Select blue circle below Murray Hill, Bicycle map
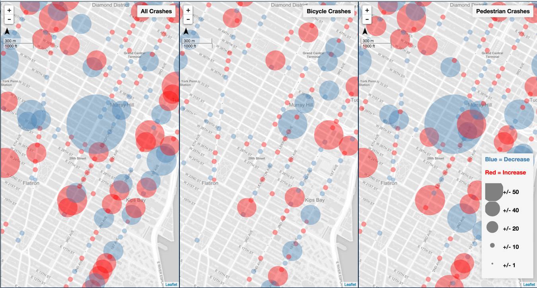The width and height of the screenshot is (537, 288). (x=293, y=124)
